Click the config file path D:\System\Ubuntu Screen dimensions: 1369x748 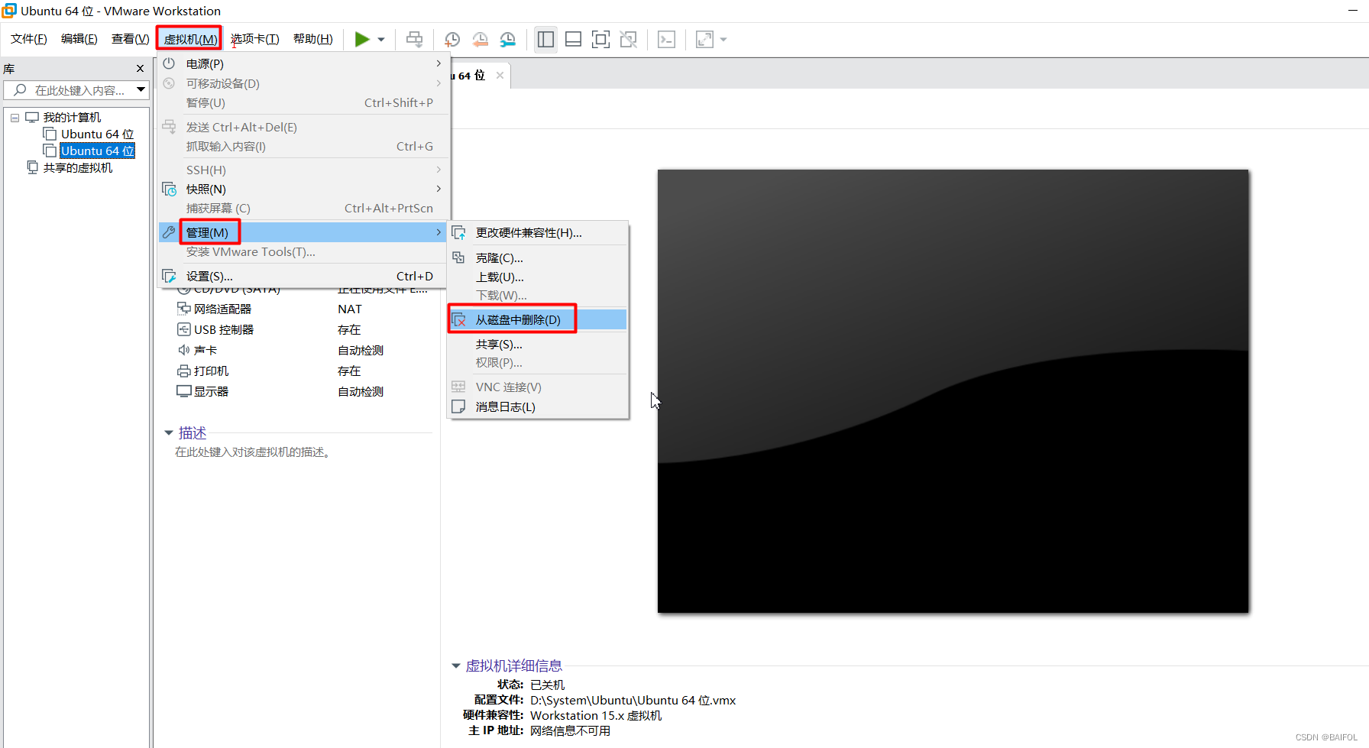[633, 700]
